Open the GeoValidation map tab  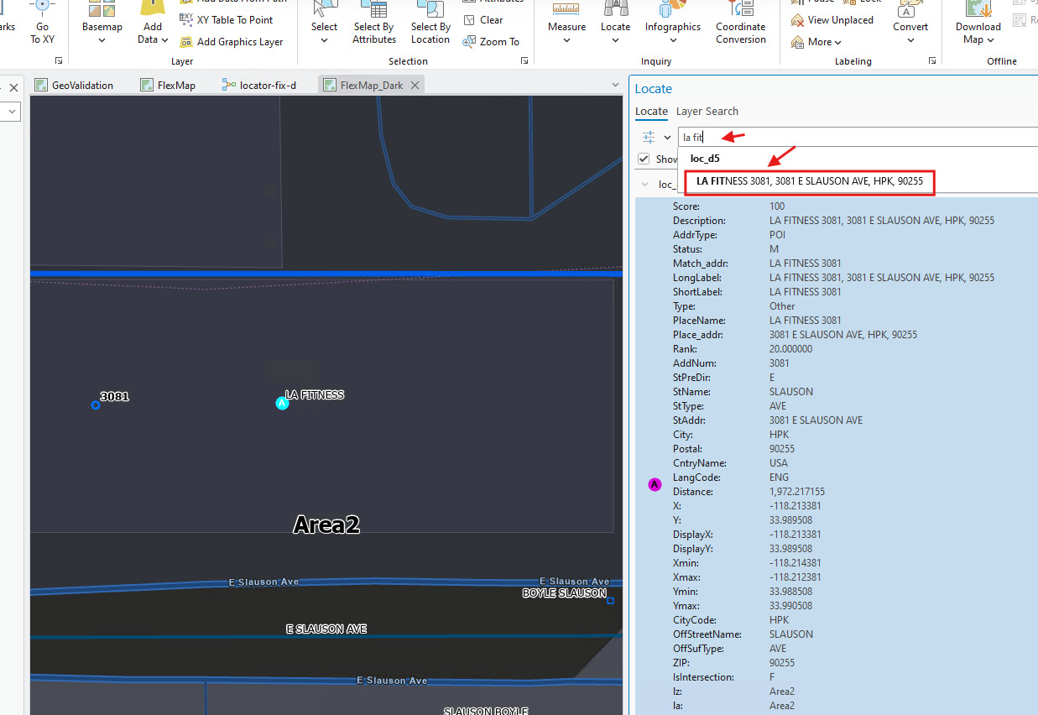click(74, 85)
